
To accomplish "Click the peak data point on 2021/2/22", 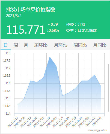I will tap(50, 57).
